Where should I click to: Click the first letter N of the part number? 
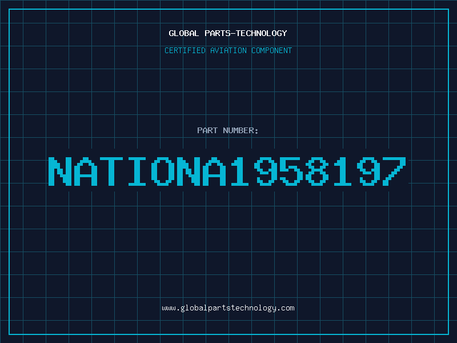(60, 171)
